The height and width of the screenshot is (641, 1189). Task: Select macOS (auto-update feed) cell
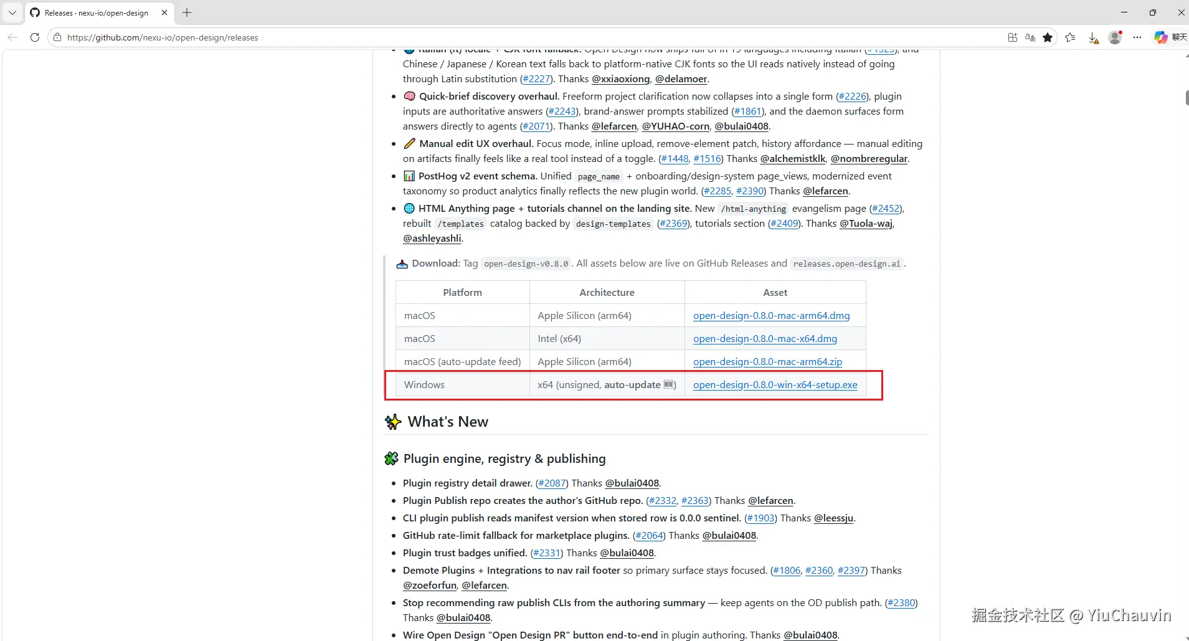click(463, 362)
